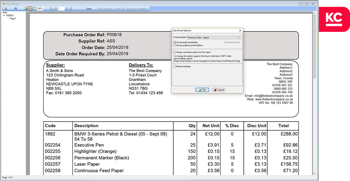350x181 pixels.
Task: Click the Print Preview window title icon
Action: [x=4, y=4]
